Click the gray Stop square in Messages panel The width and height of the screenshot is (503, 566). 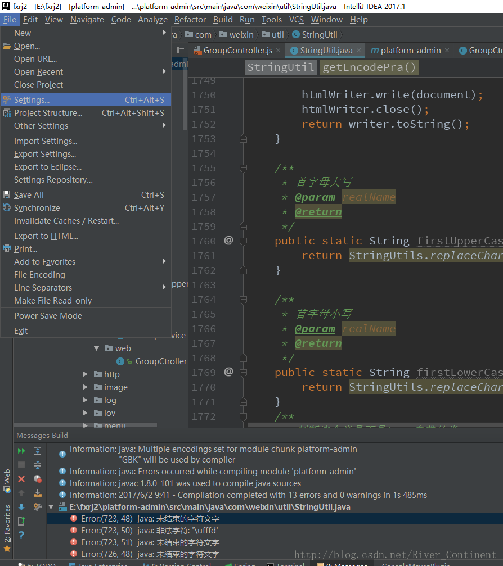tap(21, 465)
